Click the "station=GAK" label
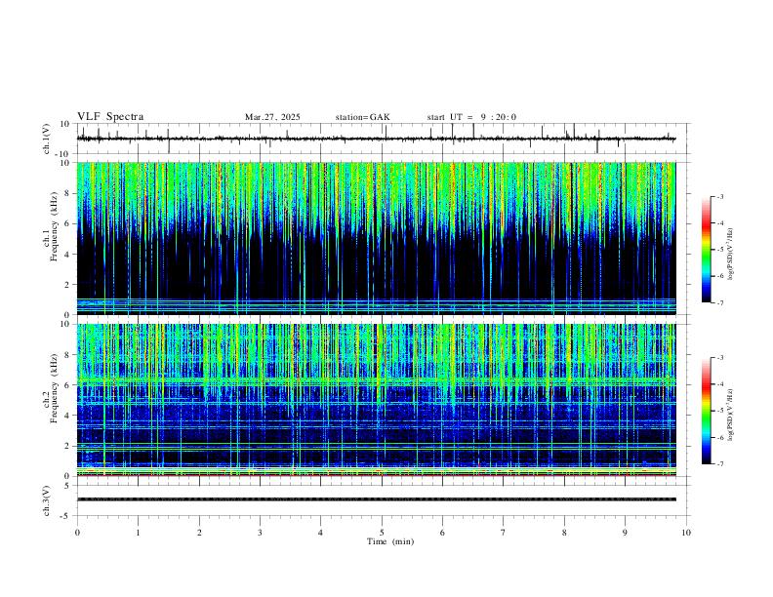Viewport: 773px width, 597px height. [362, 117]
